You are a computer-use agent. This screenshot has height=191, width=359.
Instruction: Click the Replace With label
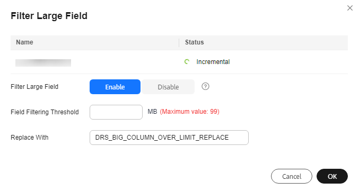tap(30, 138)
